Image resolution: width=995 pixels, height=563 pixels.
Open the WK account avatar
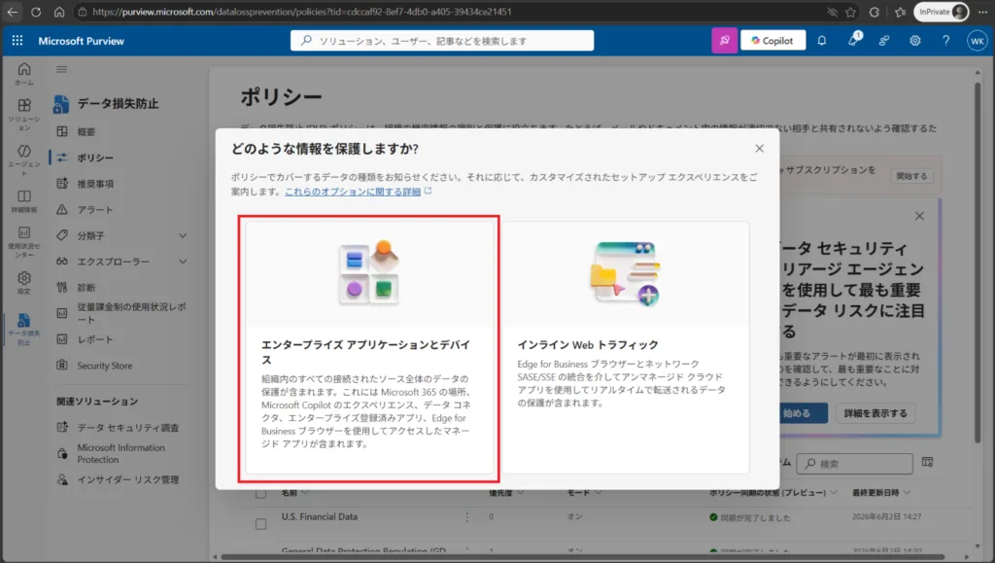point(977,41)
